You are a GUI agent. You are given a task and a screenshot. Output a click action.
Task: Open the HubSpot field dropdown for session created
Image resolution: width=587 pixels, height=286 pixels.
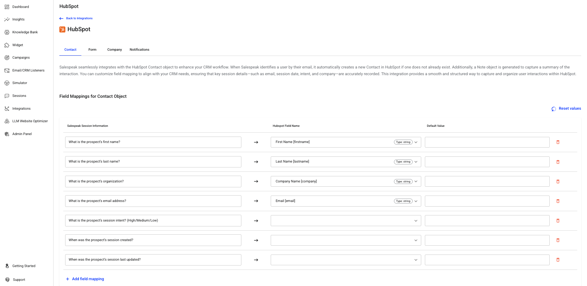coord(346,240)
